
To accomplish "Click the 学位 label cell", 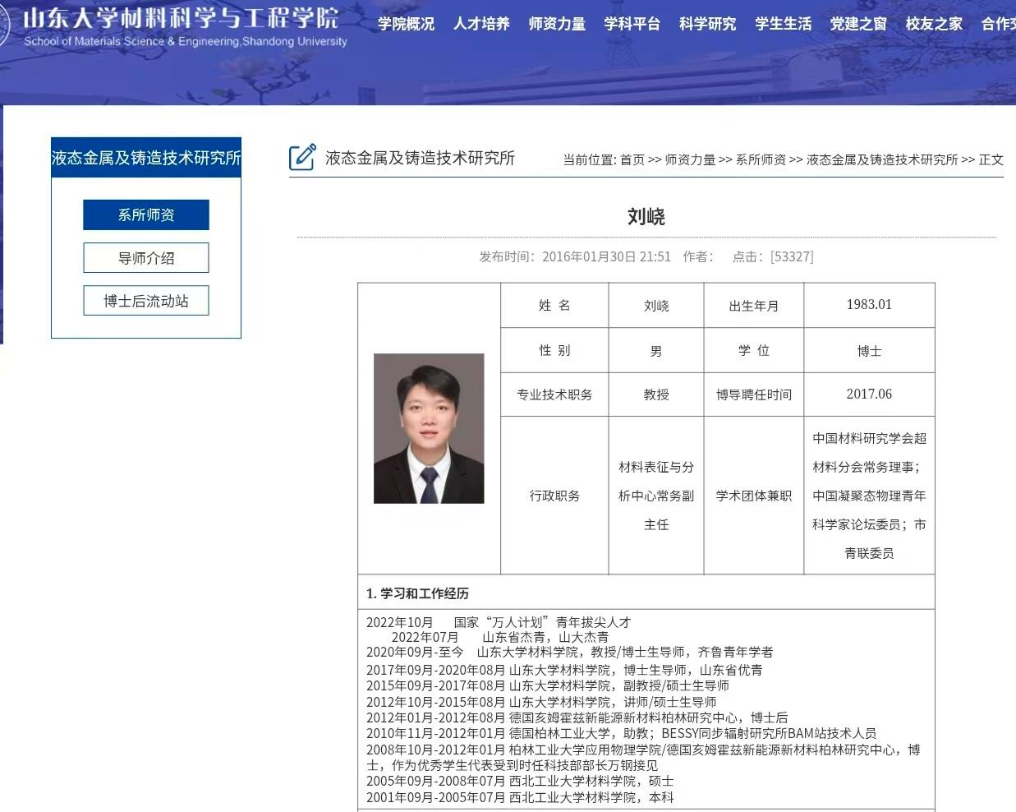I will pos(754,351).
